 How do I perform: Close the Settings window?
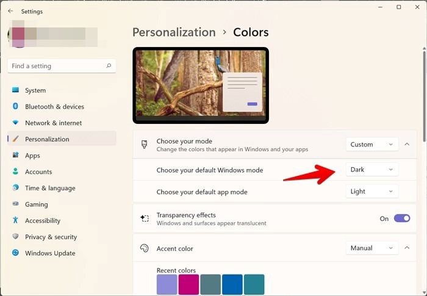[417, 7]
